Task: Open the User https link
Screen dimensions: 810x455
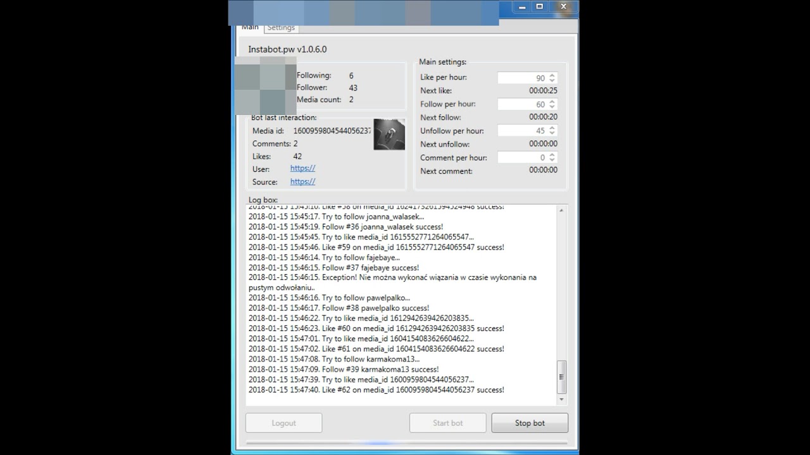Action: 302,168
